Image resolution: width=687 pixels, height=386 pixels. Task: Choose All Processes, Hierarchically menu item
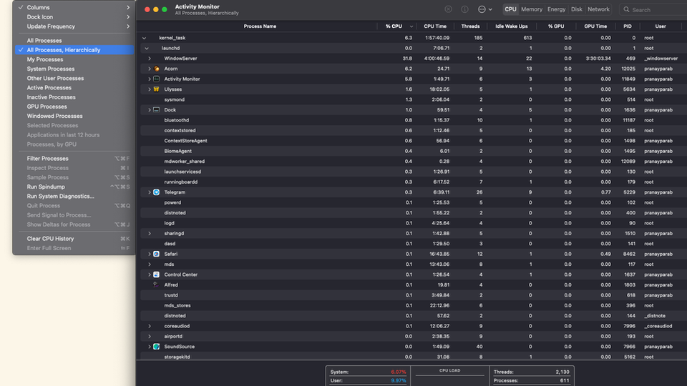pyautogui.click(x=74, y=50)
